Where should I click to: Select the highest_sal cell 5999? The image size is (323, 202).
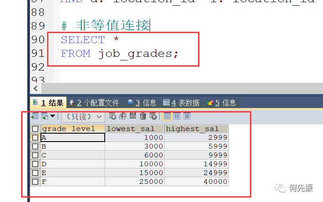[197, 146]
